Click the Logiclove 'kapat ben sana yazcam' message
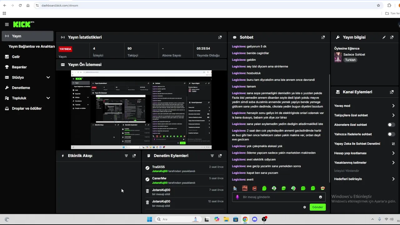 click(x=255, y=173)
